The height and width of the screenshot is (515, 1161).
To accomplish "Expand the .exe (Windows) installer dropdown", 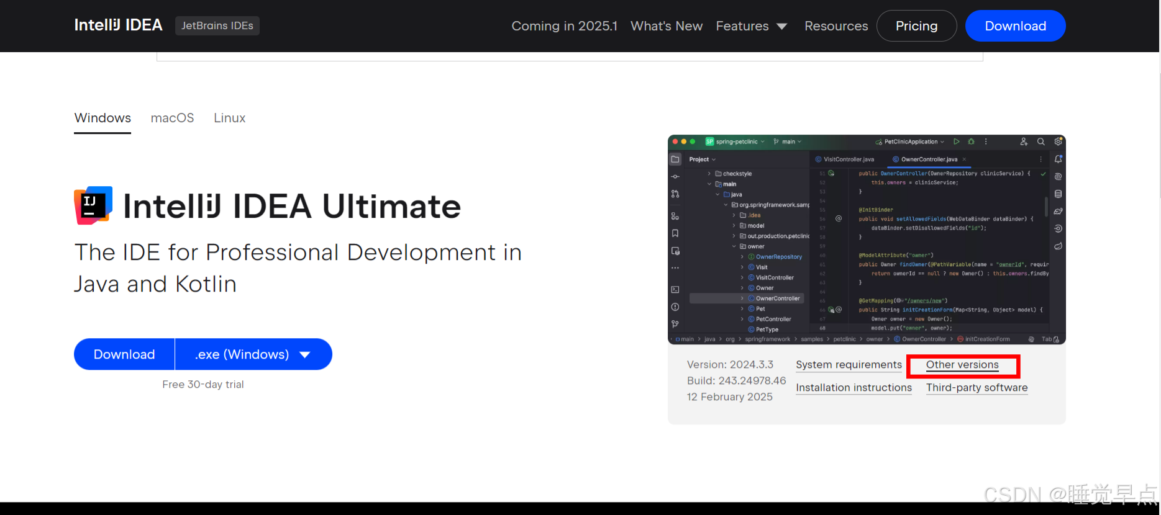I will point(253,354).
